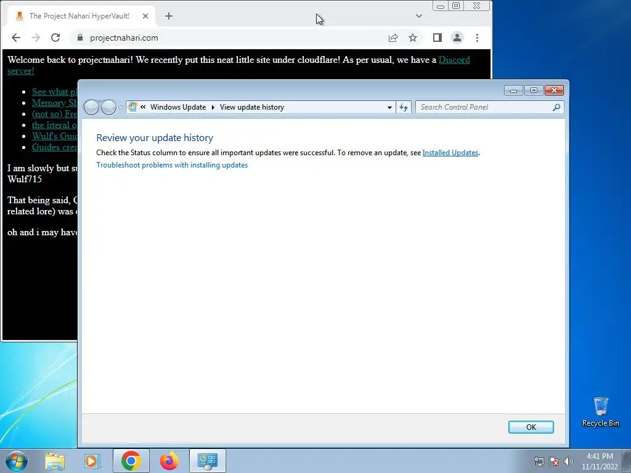Click Control Panel taskbar button

208,461
